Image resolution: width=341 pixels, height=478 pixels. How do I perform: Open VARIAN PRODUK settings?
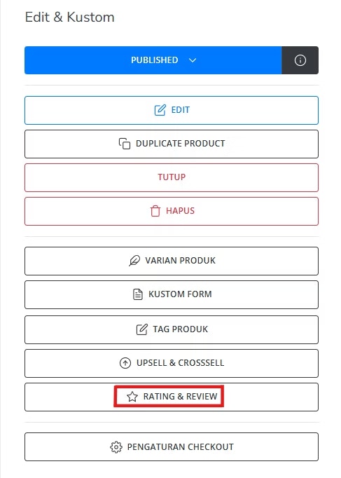[x=172, y=261]
